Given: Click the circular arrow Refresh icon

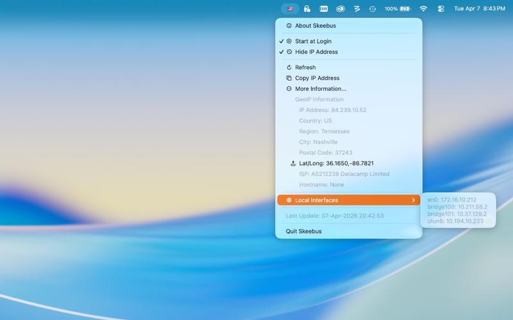Looking at the screenshot, I should click(289, 67).
